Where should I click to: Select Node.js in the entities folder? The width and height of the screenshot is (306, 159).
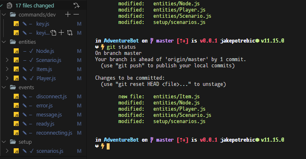pyautogui.click(x=45, y=51)
